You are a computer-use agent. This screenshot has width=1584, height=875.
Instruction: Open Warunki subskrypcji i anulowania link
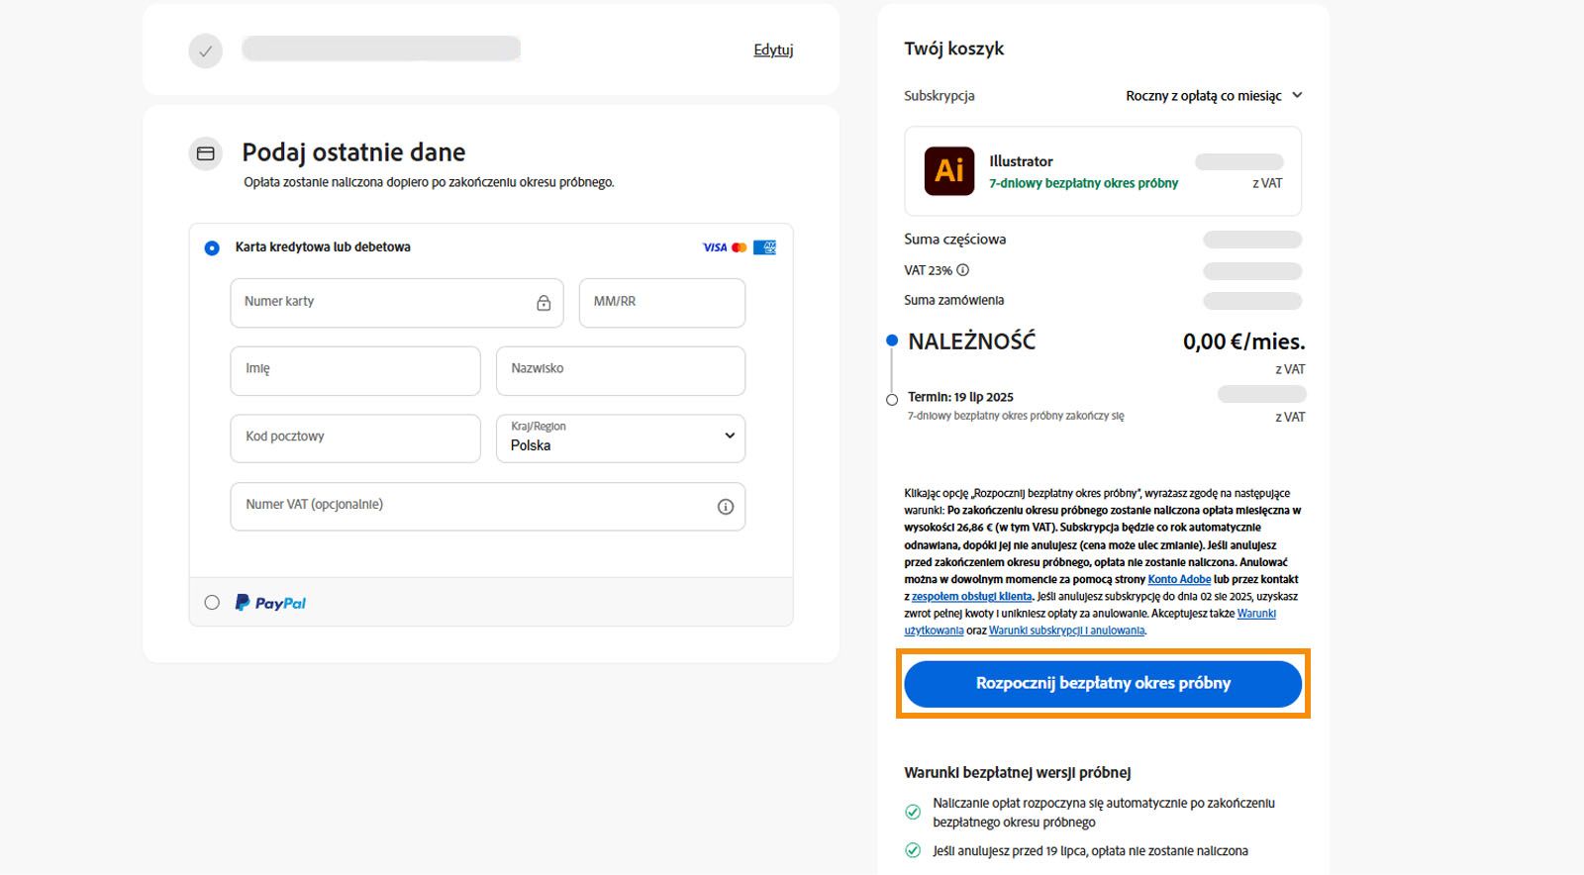click(1066, 631)
